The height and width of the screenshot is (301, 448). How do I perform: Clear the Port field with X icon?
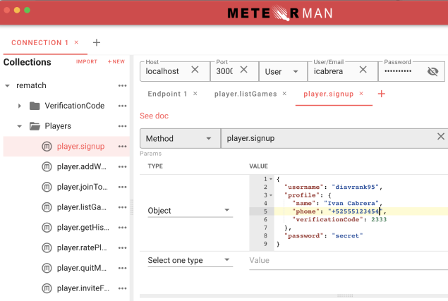coord(243,70)
